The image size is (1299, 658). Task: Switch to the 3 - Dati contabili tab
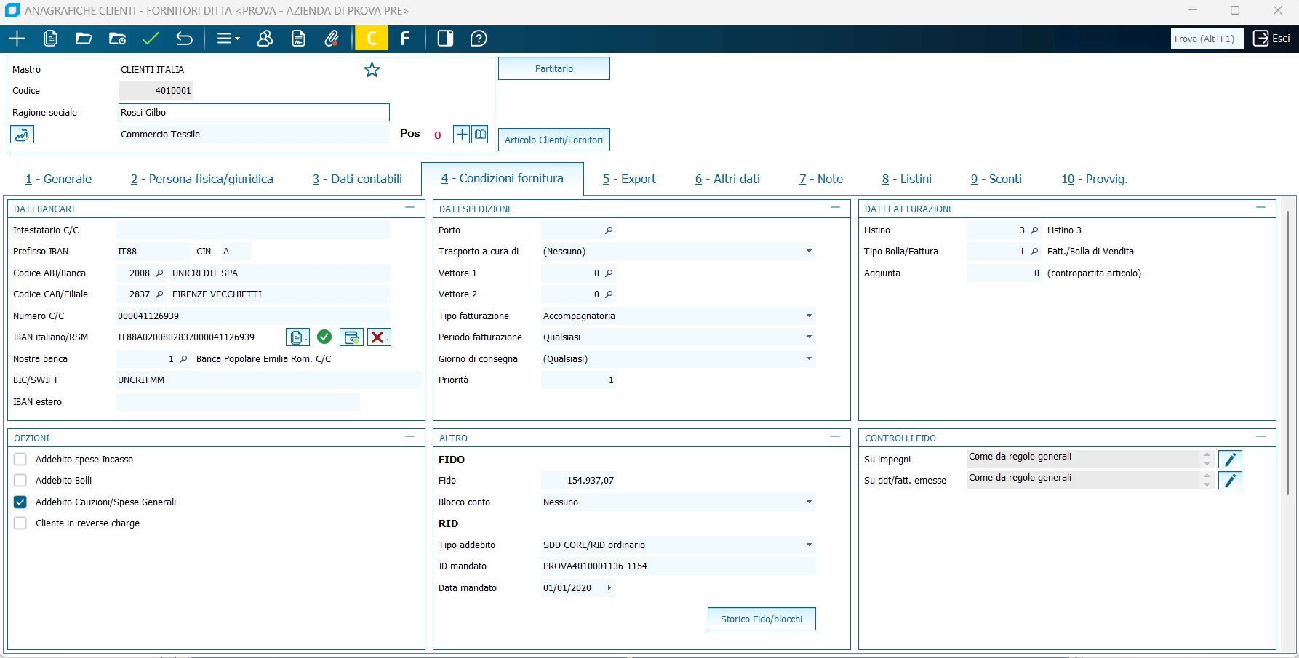[x=357, y=179]
